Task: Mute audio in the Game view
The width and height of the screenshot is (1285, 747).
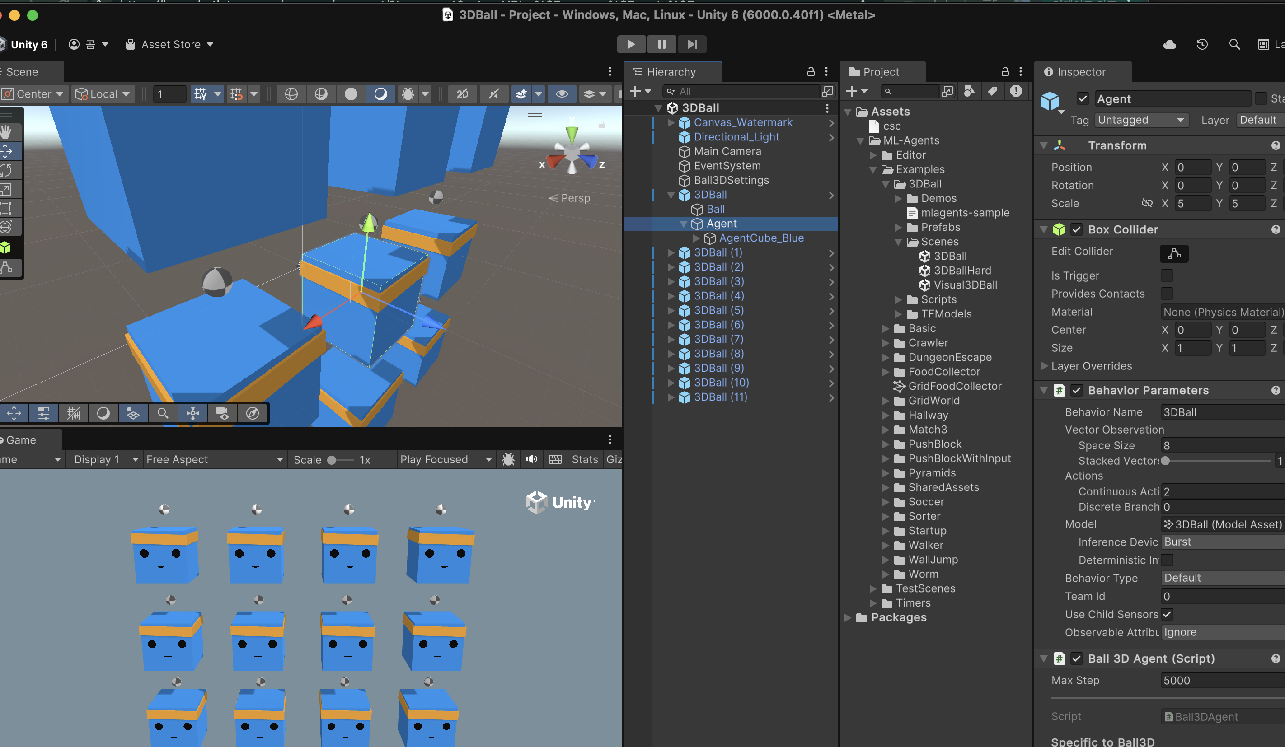Action: pyautogui.click(x=531, y=459)
